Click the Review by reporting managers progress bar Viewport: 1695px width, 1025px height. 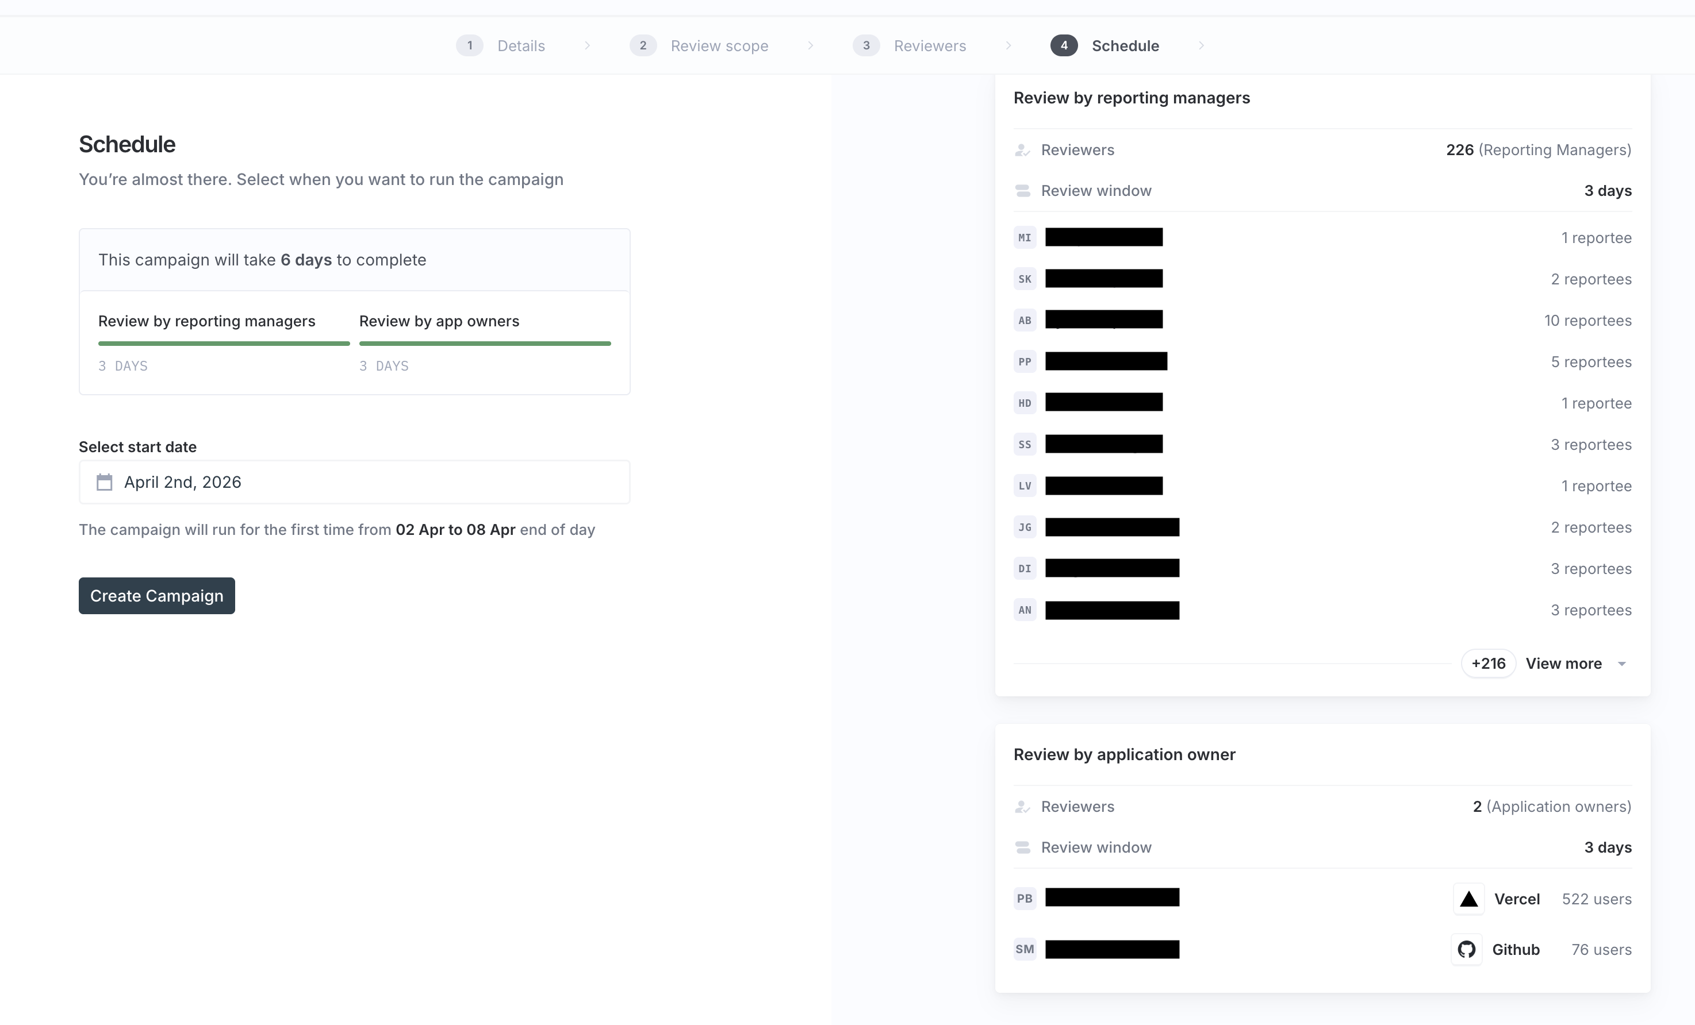coord(224,343)
